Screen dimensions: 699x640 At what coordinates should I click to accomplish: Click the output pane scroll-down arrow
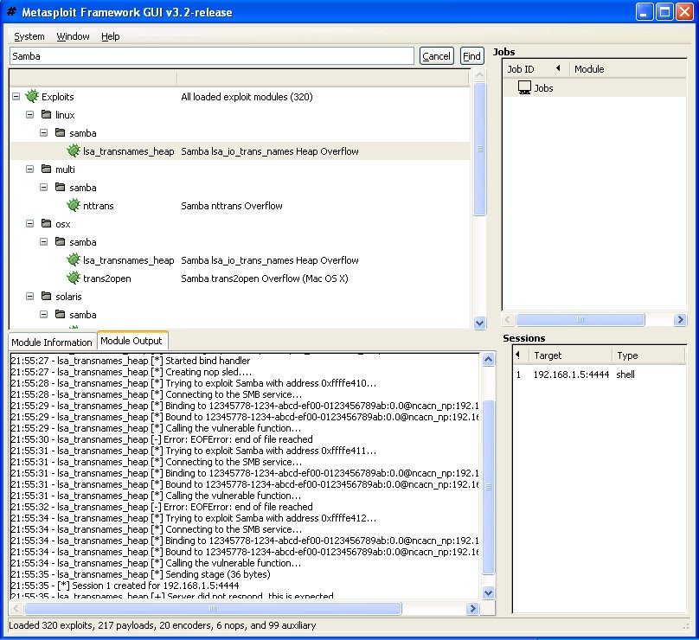(x=489, y=592)
